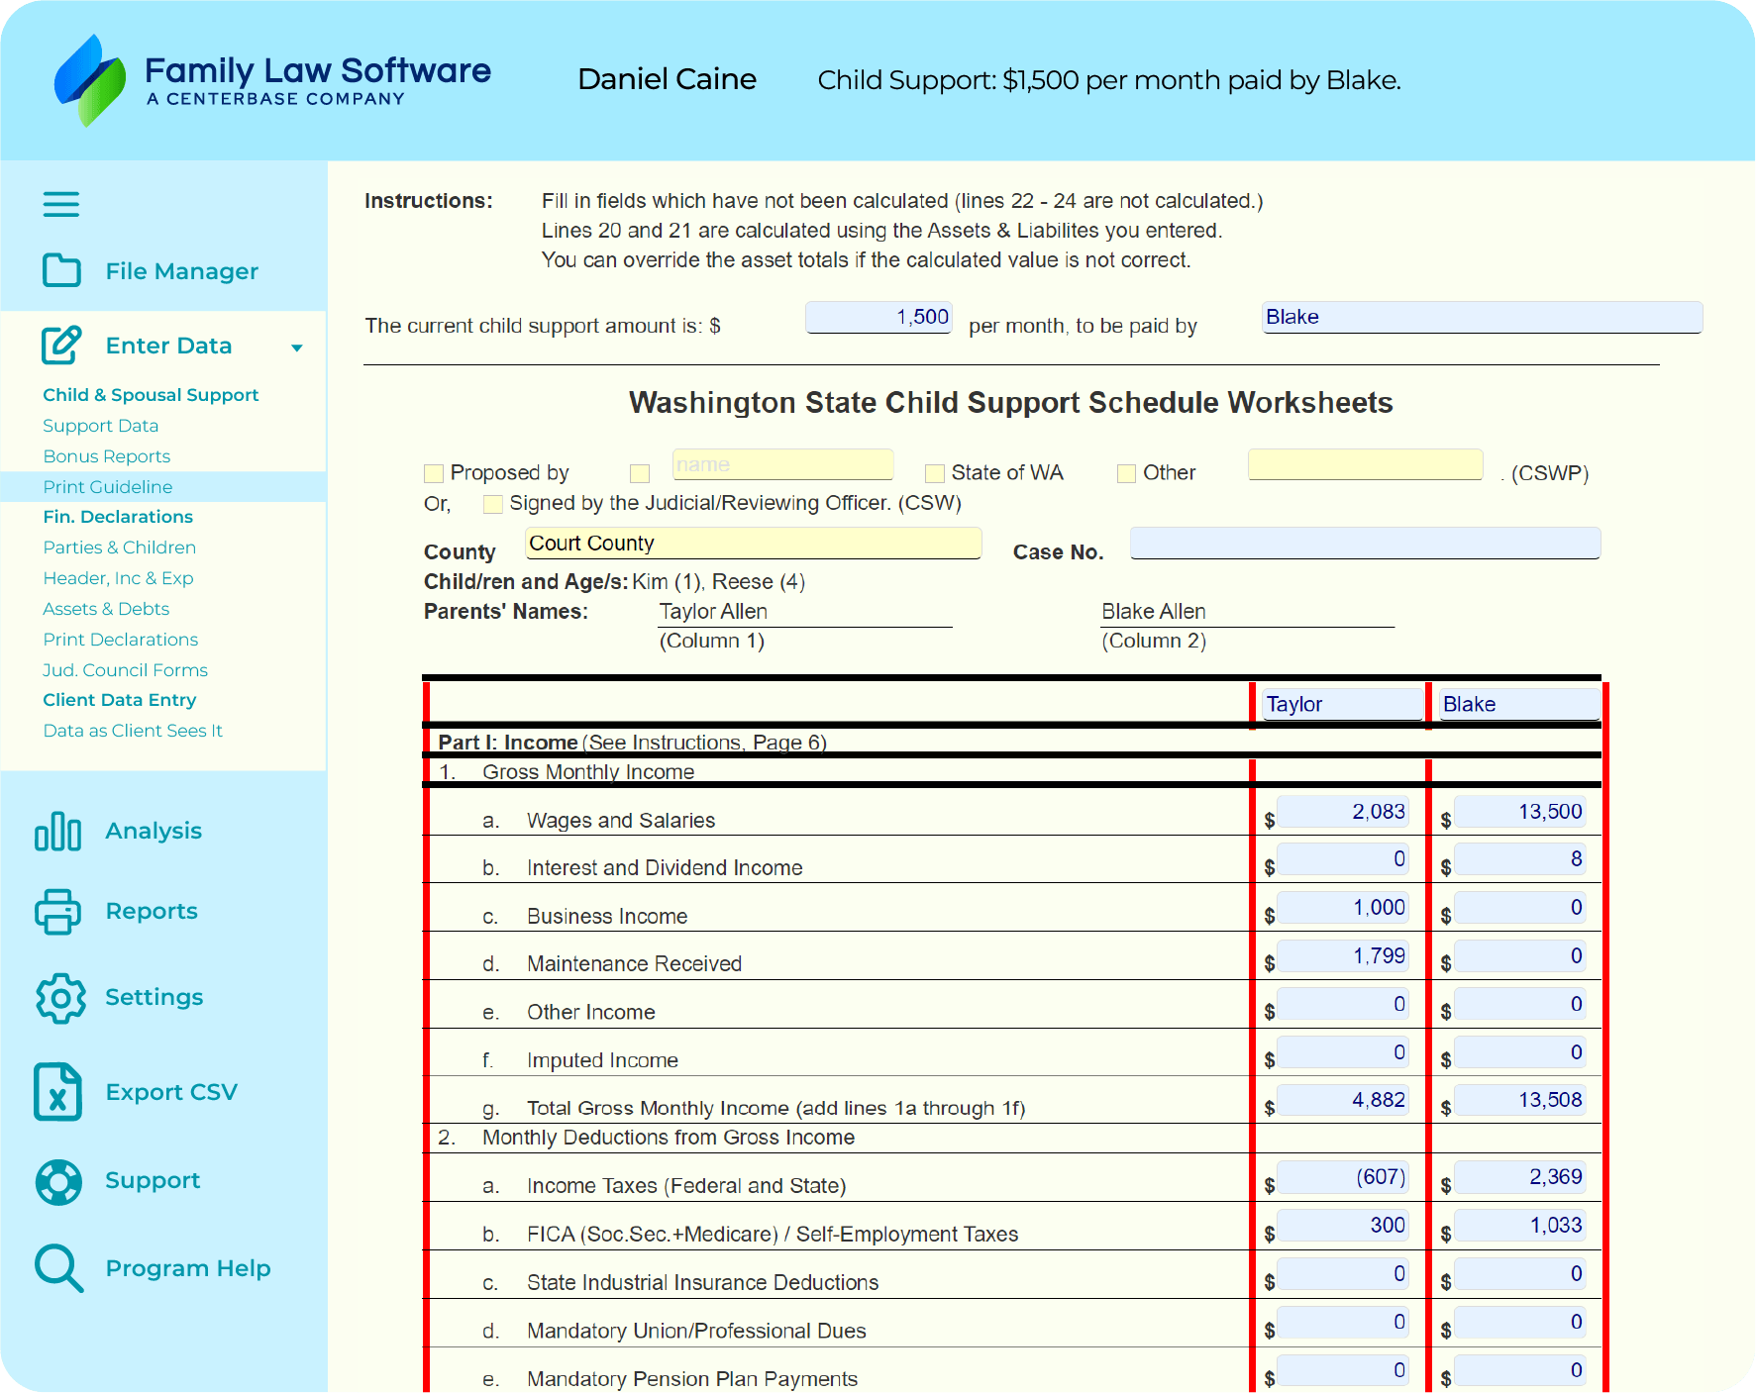Viewport: 1756px width, 1393px height.
Task: Click the Case No. input field
Action: tap(1364, 543)
